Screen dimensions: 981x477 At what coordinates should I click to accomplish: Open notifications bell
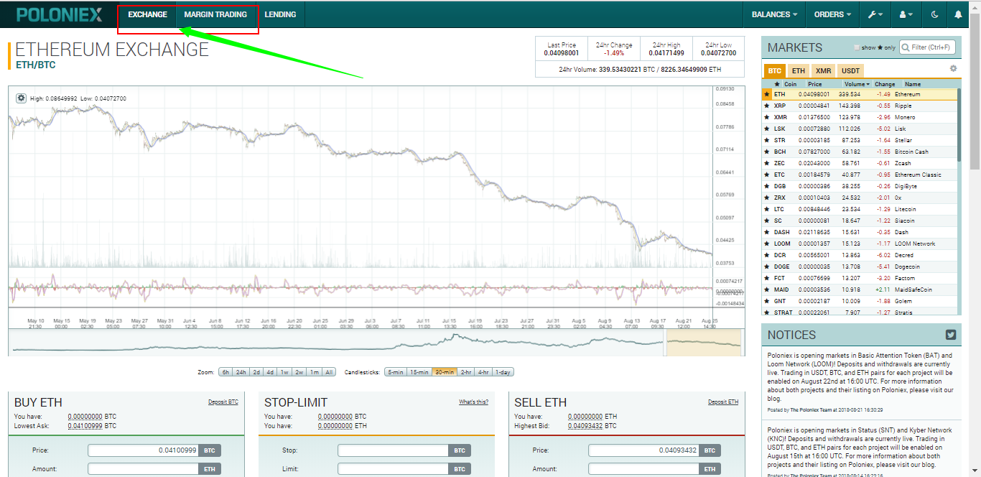pyautogui.click(x=958, y=14)
